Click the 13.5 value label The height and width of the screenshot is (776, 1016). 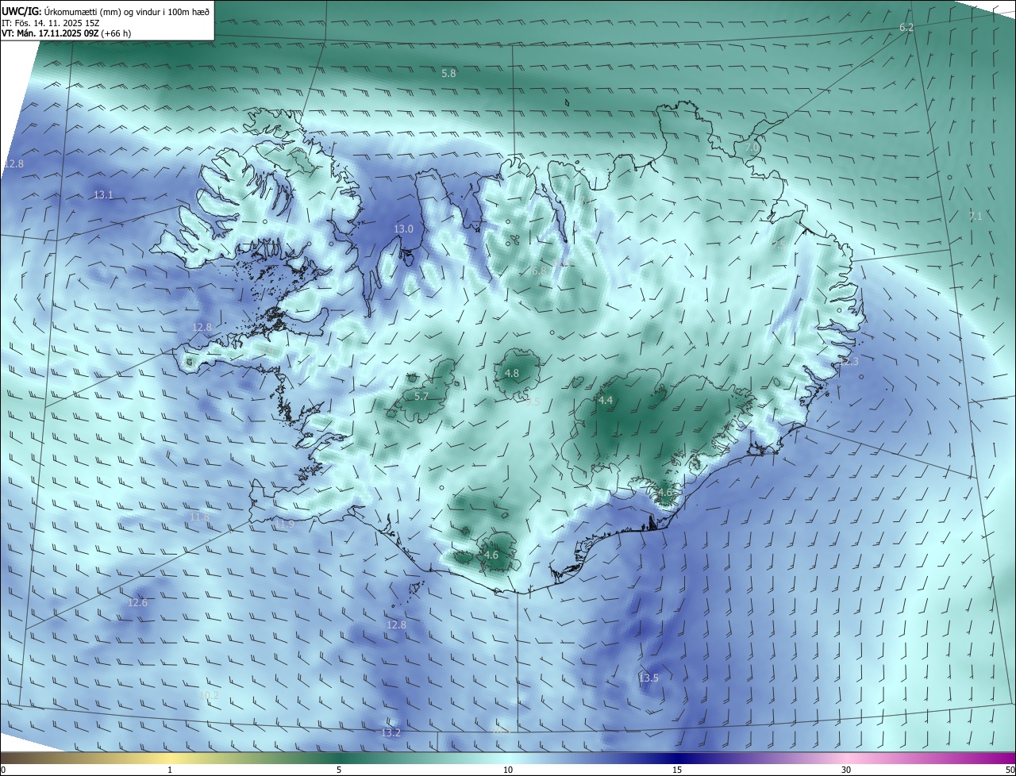click(648, 678)
